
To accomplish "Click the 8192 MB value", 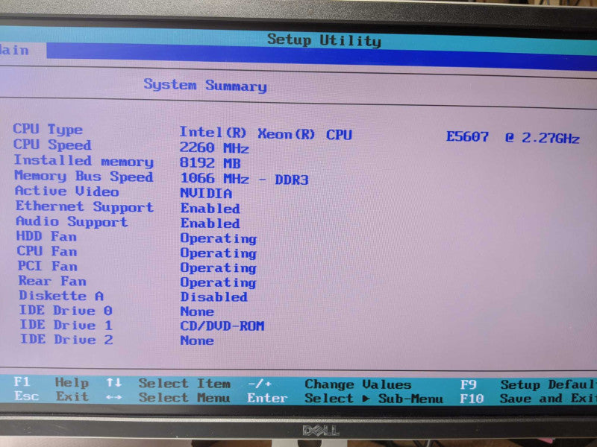I will (x=210, y=163).
